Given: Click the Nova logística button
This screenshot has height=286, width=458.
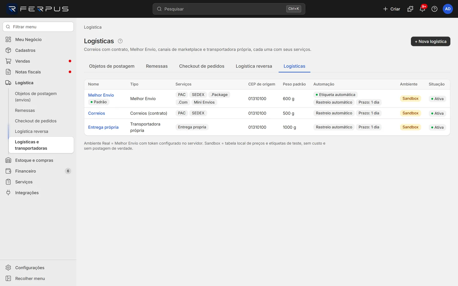Looking at the screenshot, I should (431, 41).
